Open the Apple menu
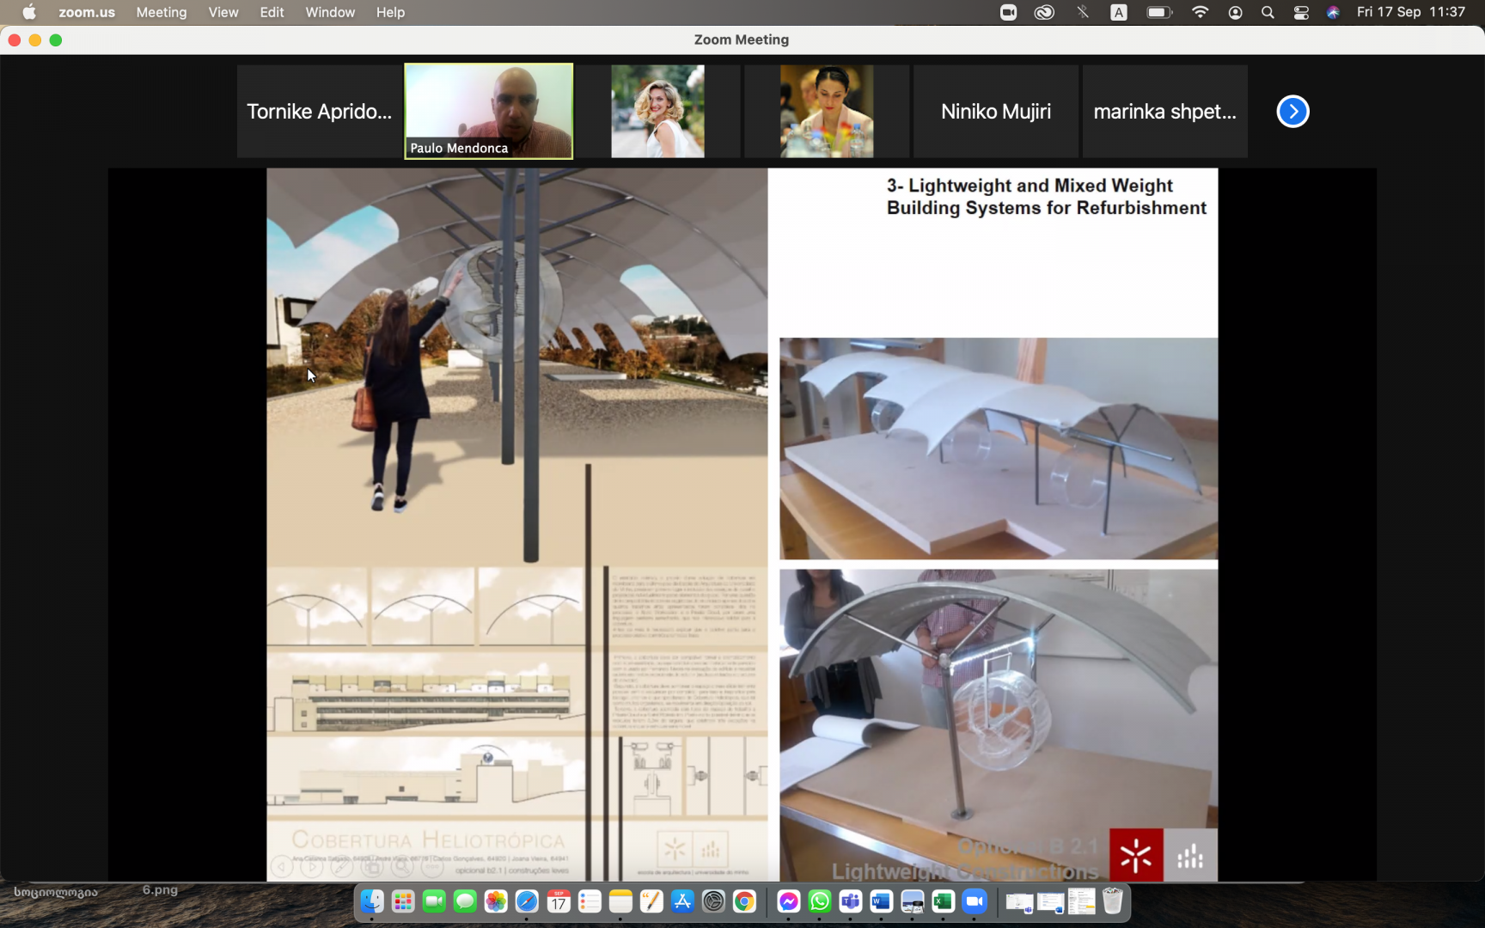Image resolution: width=1485 pixels, height=928 pixels. [x=29, y=12]
